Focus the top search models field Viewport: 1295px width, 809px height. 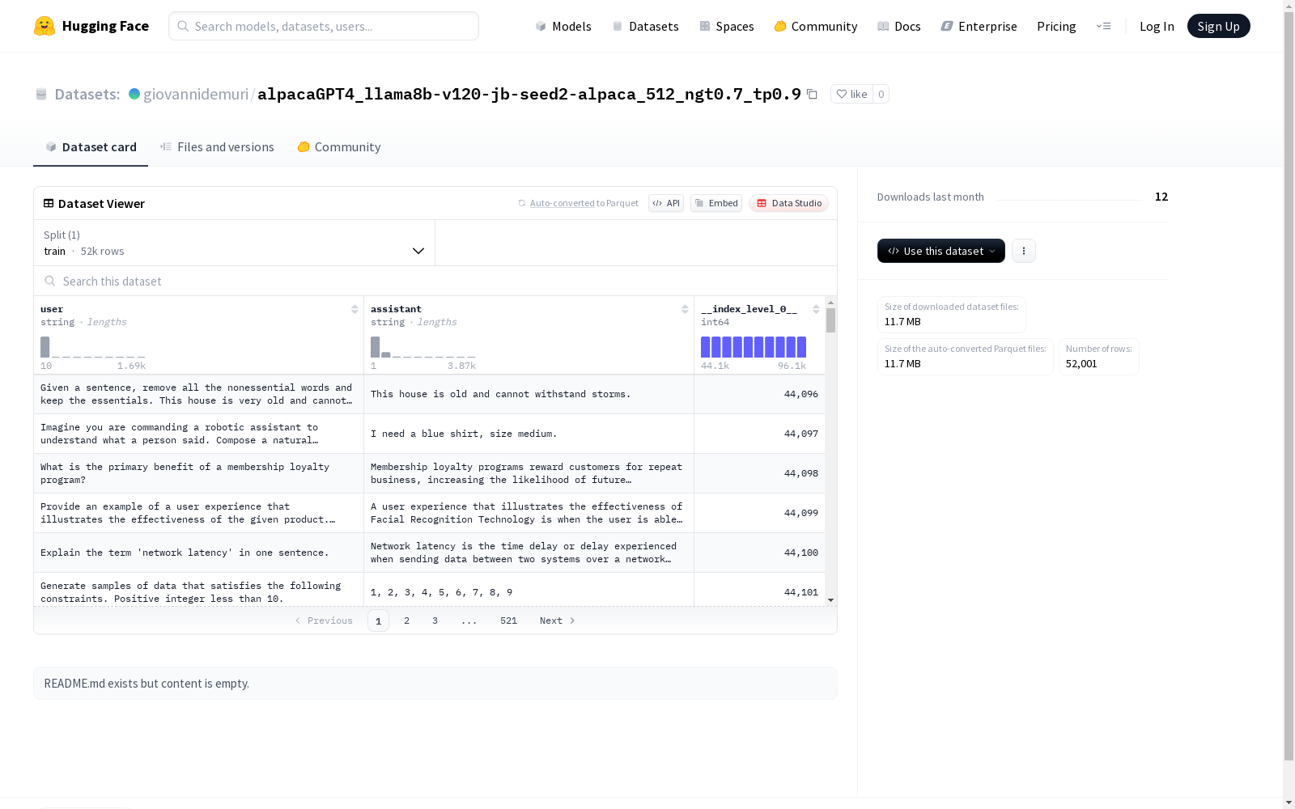click(x=324, y=26)
